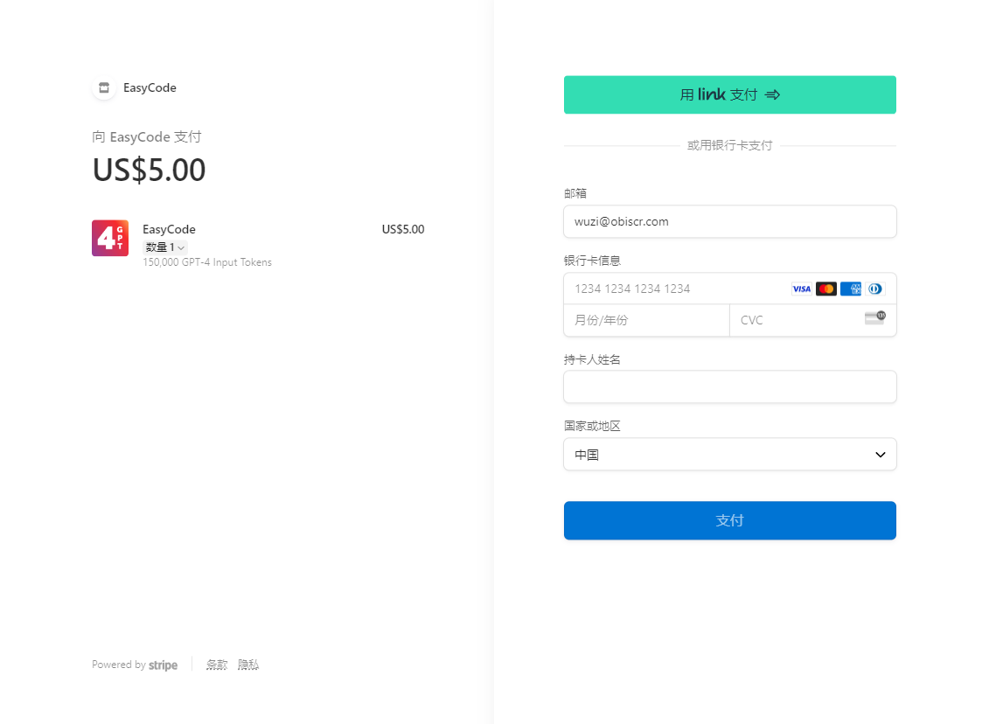Pay using the green Link button
This screenshot has height=724, width=989.
(729, 94)
